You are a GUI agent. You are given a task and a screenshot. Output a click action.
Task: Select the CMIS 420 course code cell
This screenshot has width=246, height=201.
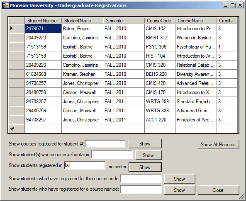(x=160, y=83)
